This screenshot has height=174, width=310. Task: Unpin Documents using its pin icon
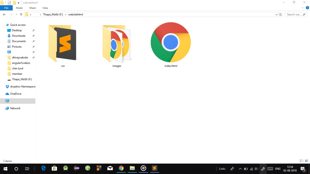(33, 41)
